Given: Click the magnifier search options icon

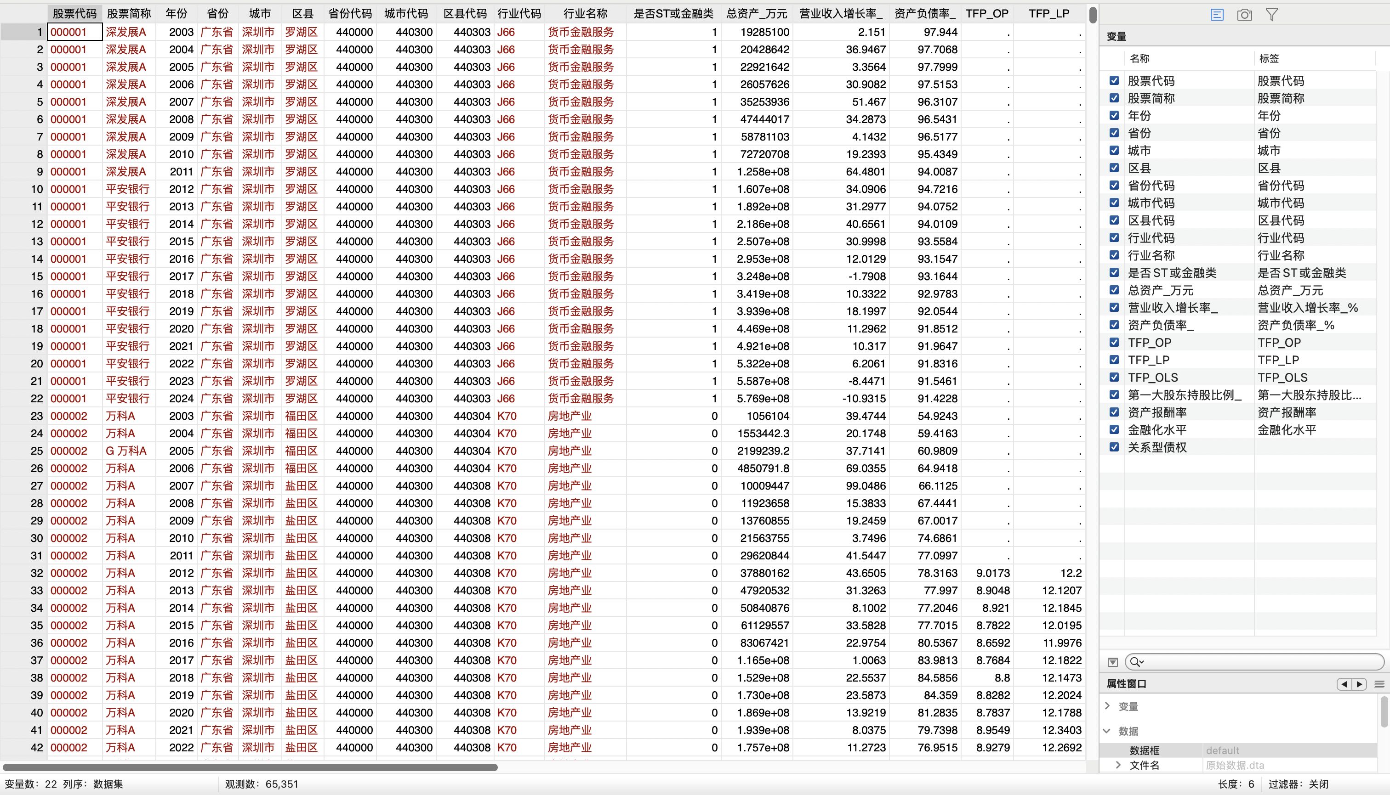Looking at the screenshot, I should pyautogui.click(x=1136, y=662).
